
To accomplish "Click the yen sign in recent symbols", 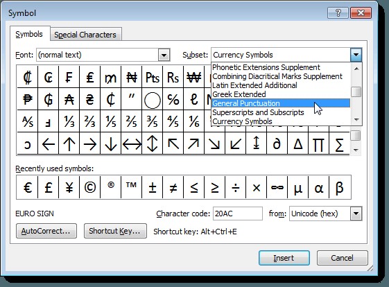I will tap(69, 187).
